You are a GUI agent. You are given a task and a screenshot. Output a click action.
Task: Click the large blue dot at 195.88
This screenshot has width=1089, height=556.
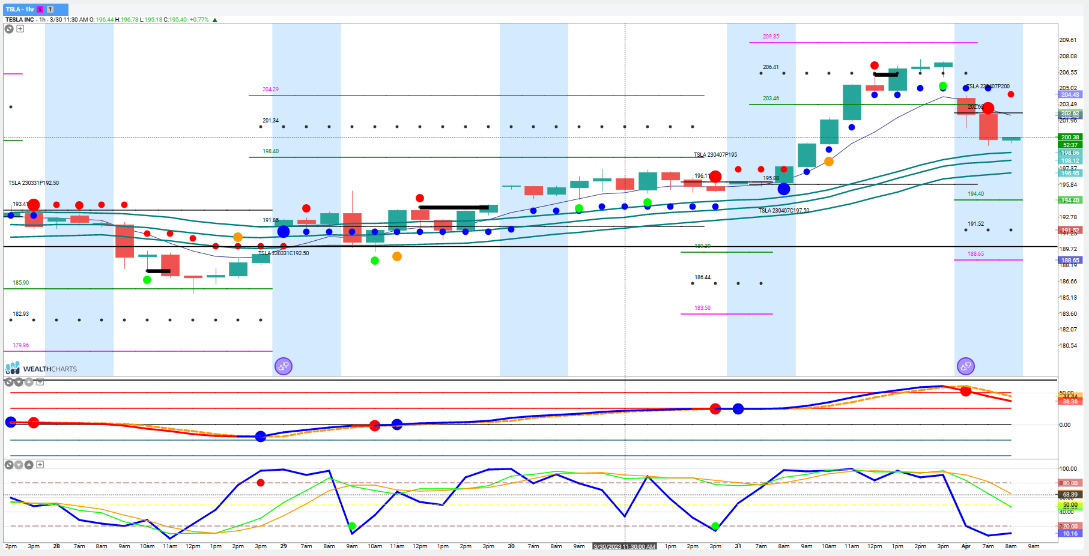pos(784,189)
